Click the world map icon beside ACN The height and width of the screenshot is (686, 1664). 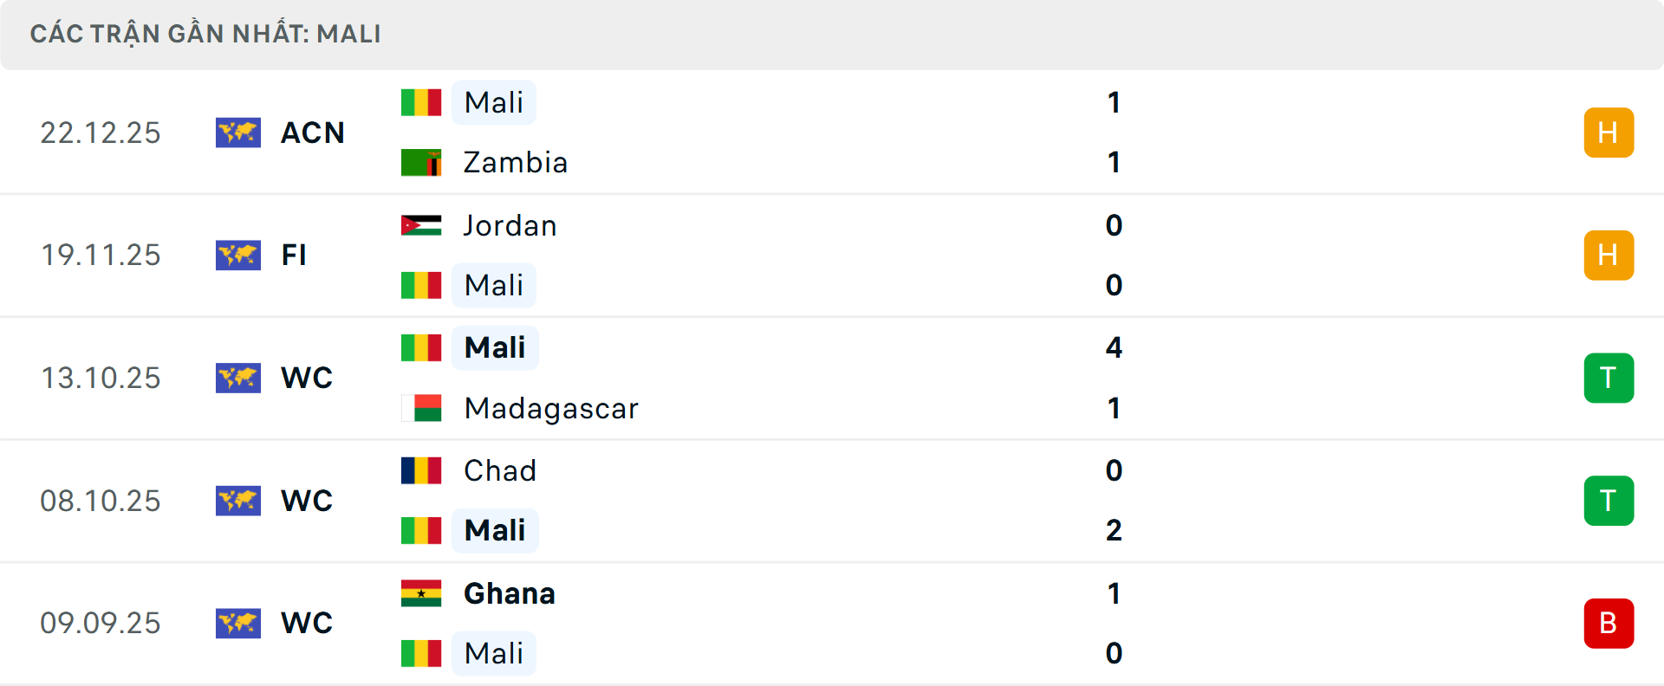click(238, 133)
